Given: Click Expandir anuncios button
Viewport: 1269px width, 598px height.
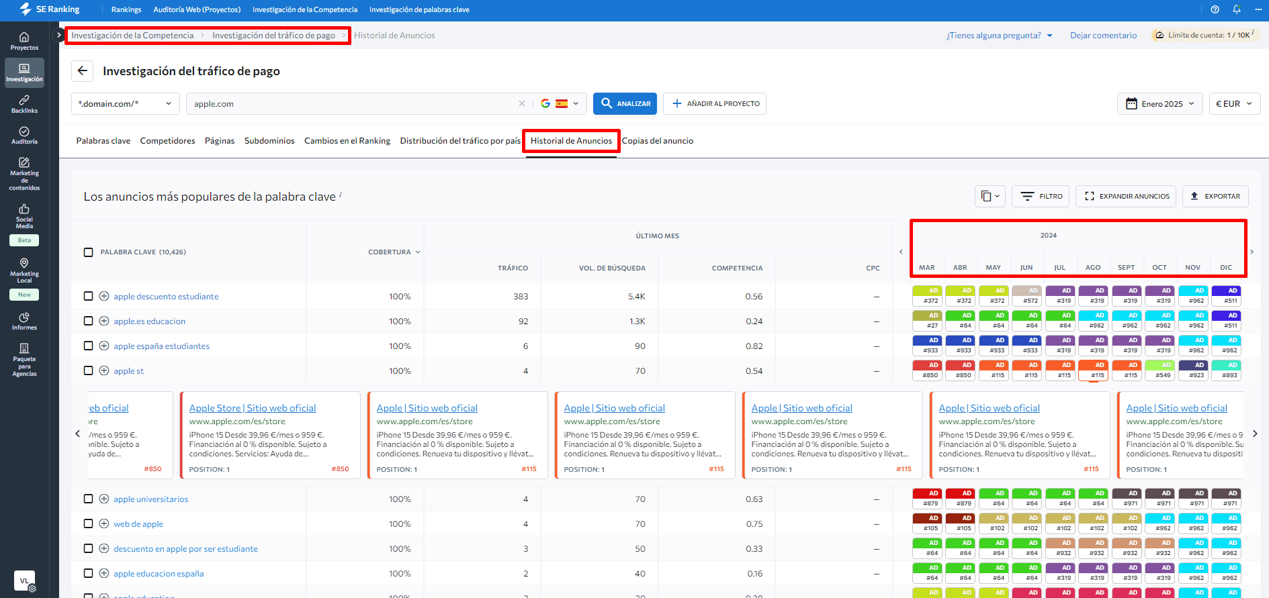Looking at the screenshot, I should coord(1126,196).
